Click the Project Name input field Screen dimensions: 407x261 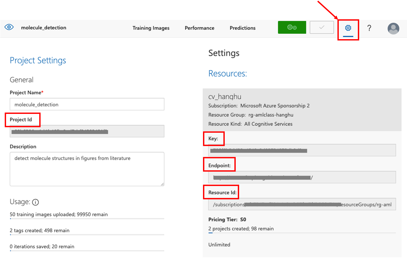coord(87,104)
